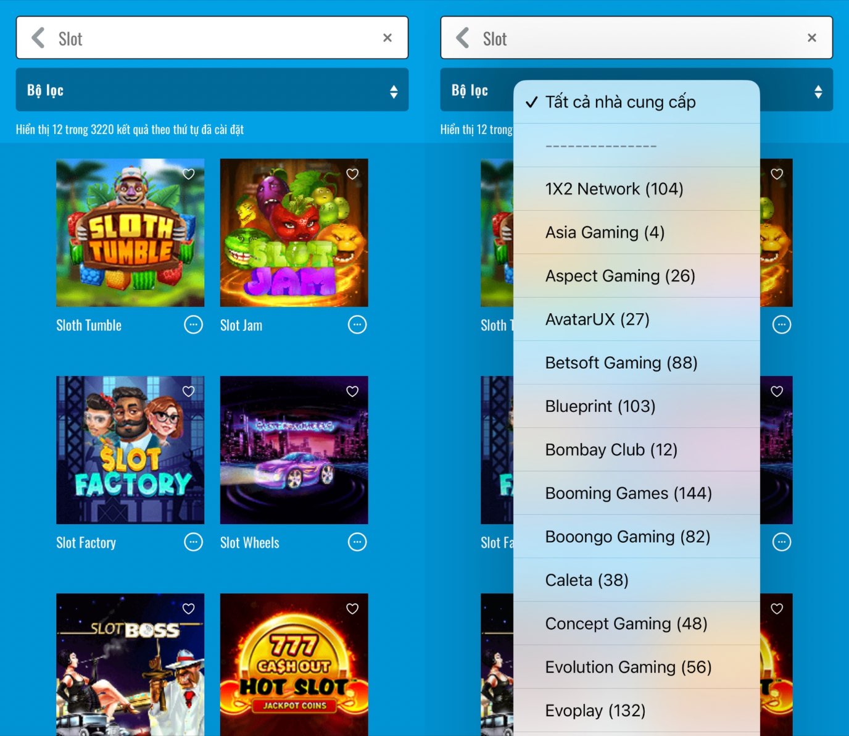This screenshot has height=736, width=849.
Task: Pick Booming Games (144) from the list
Action: [x=637, y=493]
